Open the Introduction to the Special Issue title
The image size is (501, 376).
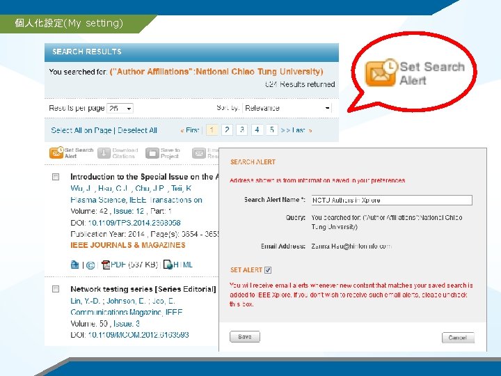[145, 177]
